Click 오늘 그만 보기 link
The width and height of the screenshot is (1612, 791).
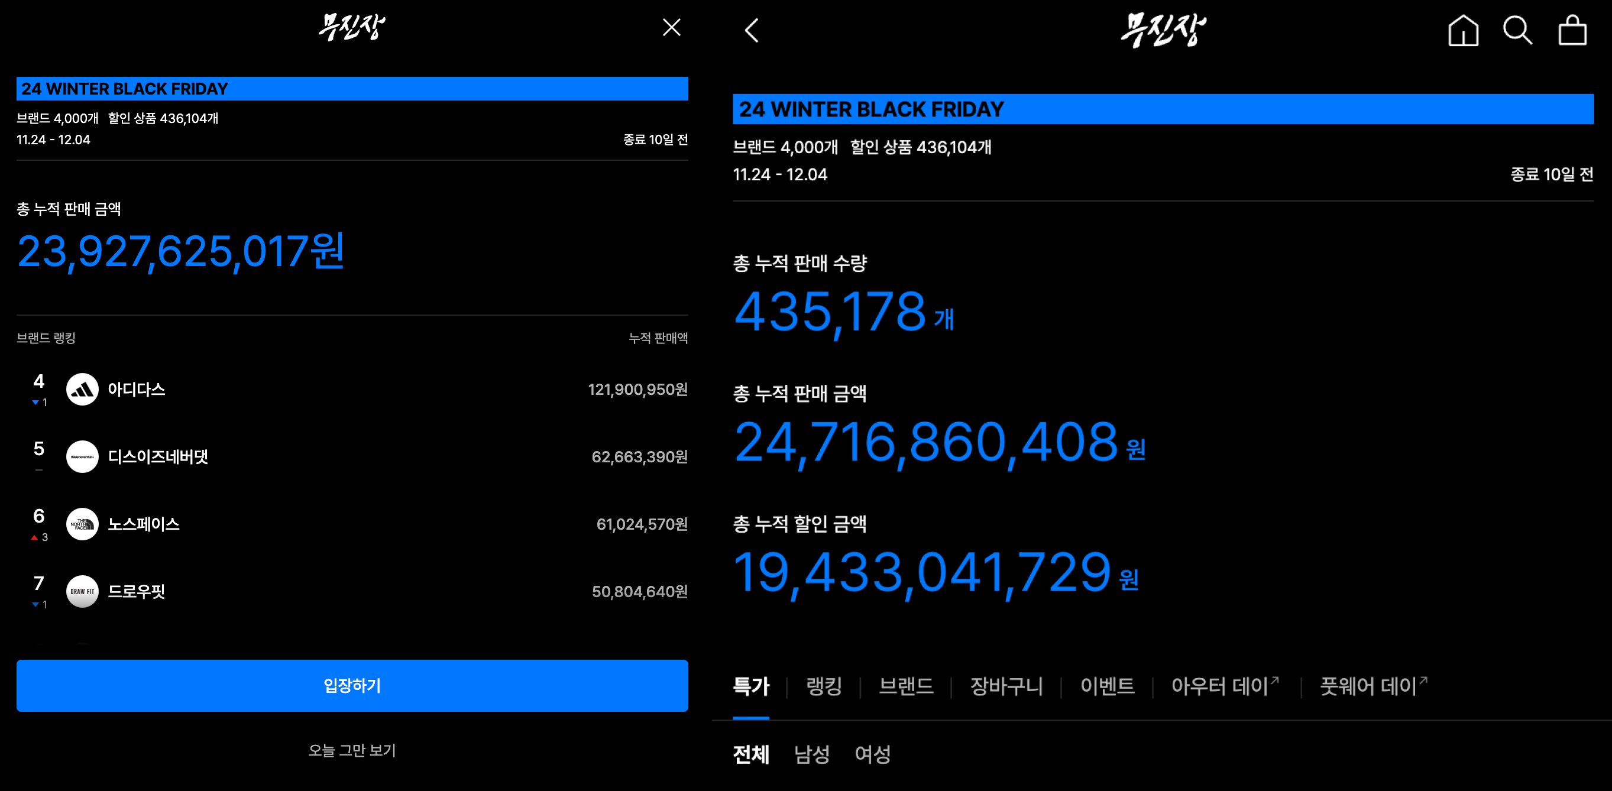(352, 750)
